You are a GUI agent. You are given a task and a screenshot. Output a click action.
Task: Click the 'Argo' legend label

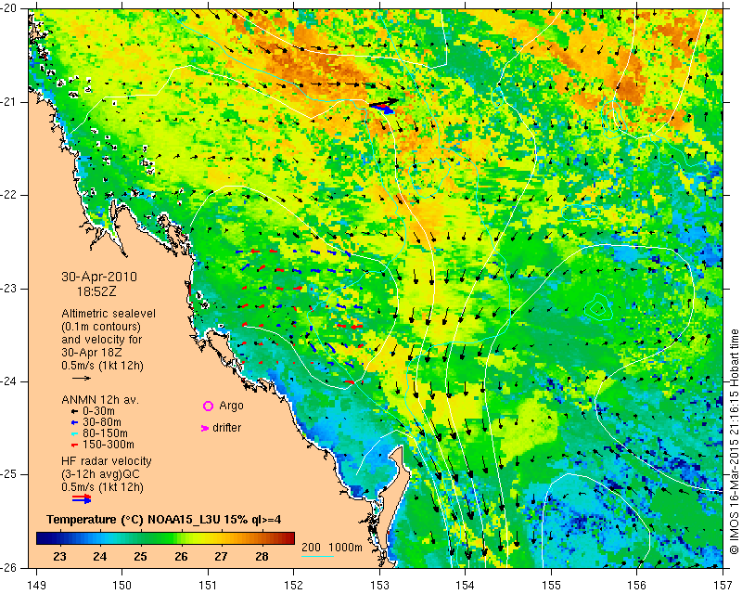point(231,406)
